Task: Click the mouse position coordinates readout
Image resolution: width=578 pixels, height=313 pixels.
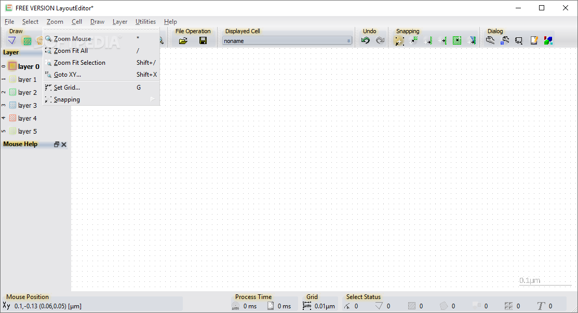Action: click(48, 306)
